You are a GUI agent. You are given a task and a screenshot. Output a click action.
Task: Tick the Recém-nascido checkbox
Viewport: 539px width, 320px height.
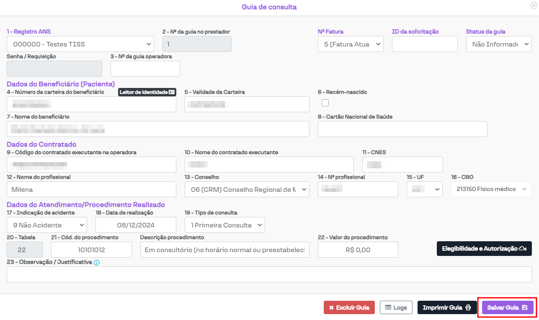click(x=325, y=103)
